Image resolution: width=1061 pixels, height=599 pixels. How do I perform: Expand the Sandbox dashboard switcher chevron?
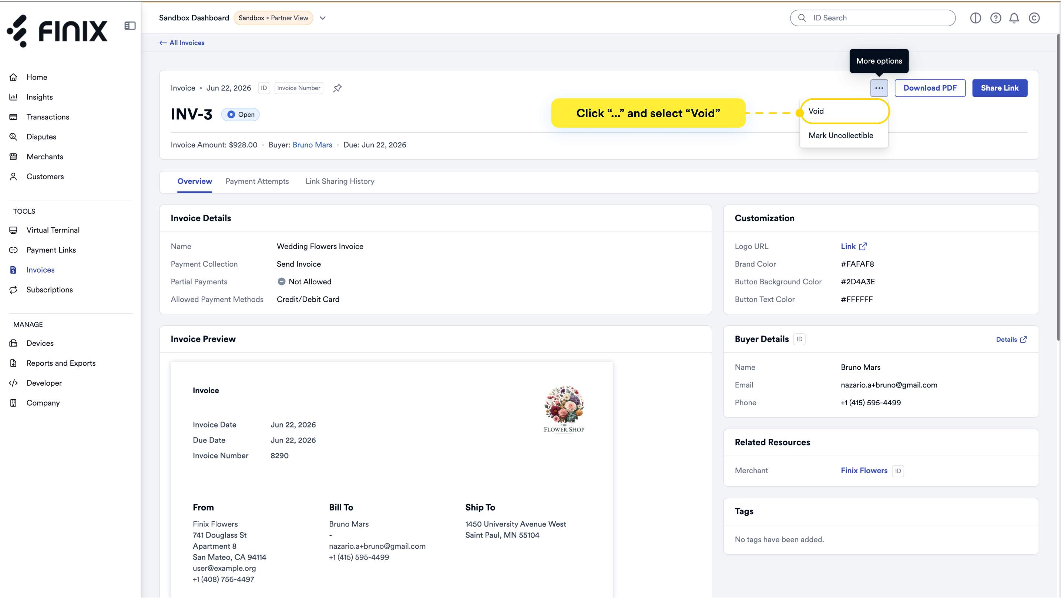tap(322, 18)
